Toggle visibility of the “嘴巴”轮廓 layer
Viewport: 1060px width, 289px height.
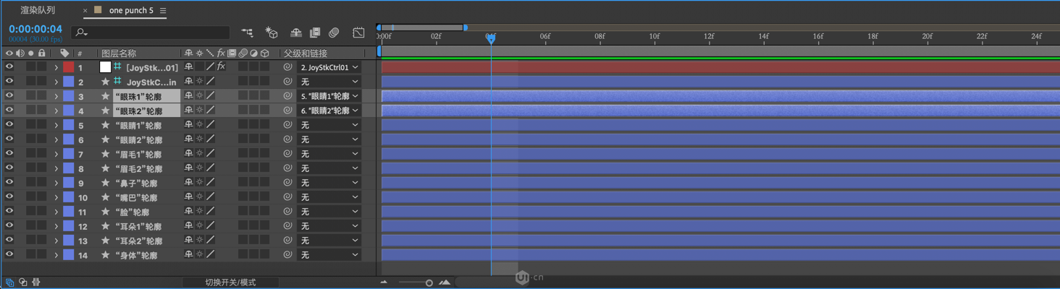coord(9,197)
